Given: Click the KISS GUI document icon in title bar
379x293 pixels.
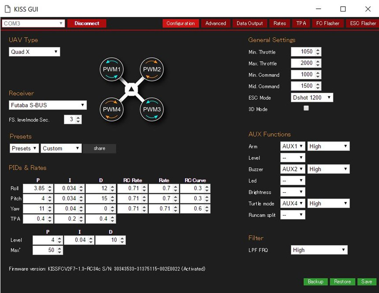Looking at the screenshot, I should (8, 9).
